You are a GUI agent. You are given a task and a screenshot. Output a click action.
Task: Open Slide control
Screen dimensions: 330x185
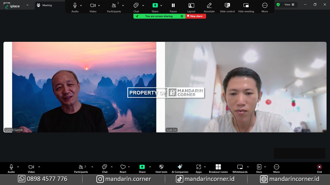pyautogui.click(x=227, y=6)
